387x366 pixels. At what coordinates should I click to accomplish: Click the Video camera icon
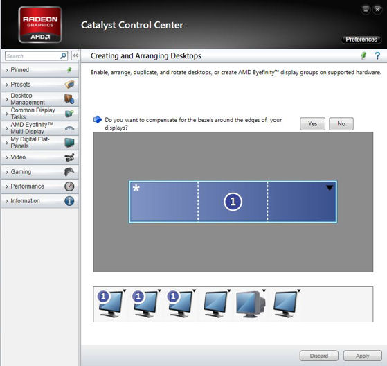pos(69,157)
